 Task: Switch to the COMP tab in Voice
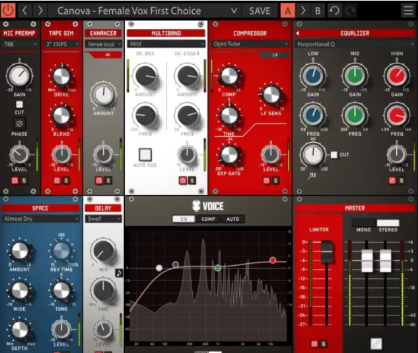208,219
